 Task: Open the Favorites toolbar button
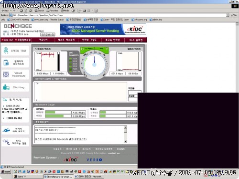pos(53,11)
